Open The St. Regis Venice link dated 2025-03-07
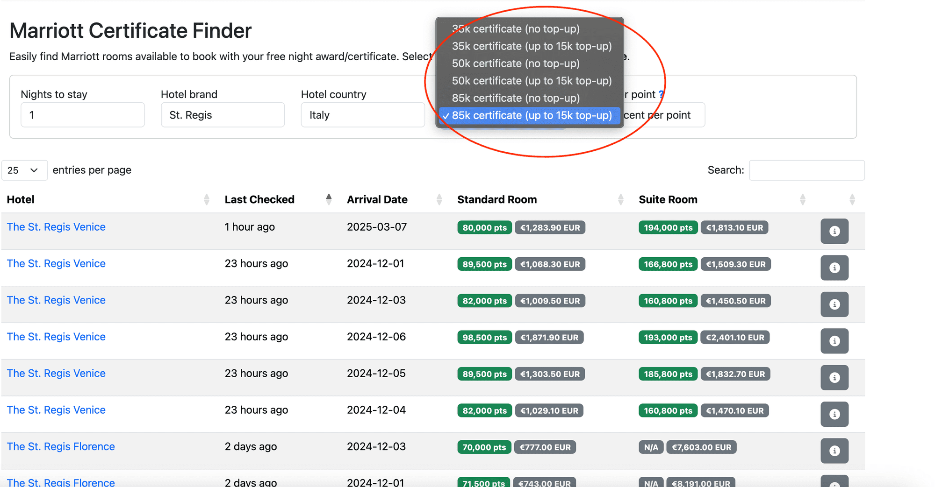 coord(56,227)
